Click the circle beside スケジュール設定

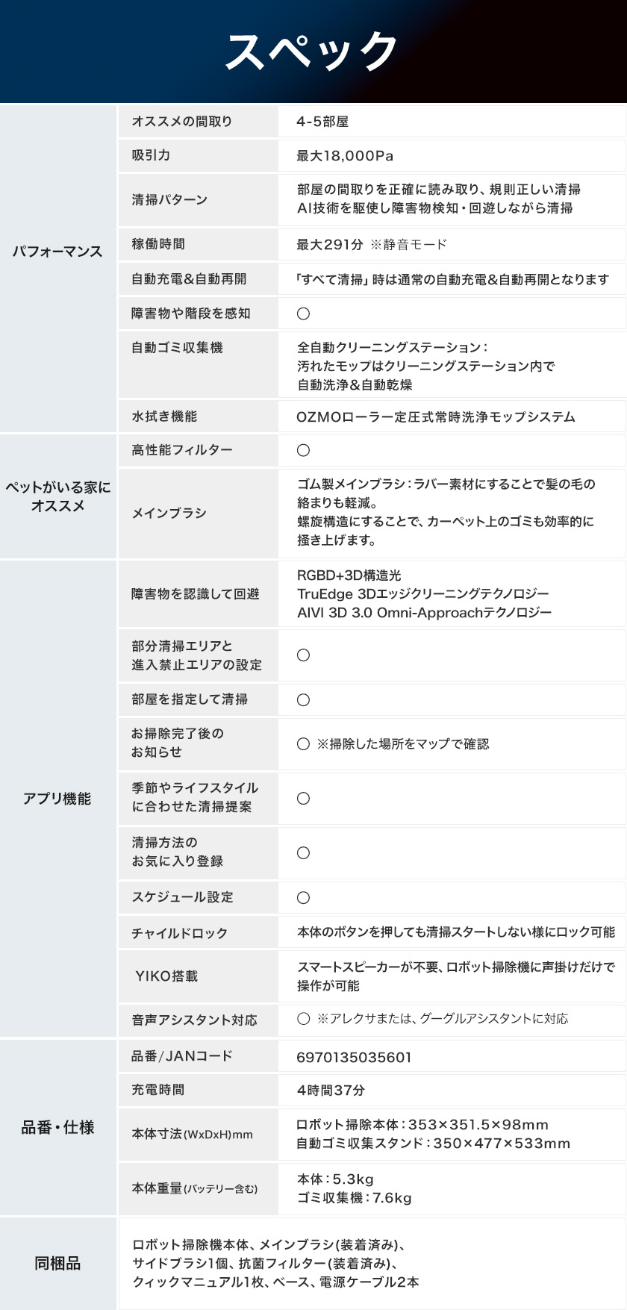point(303,898)
